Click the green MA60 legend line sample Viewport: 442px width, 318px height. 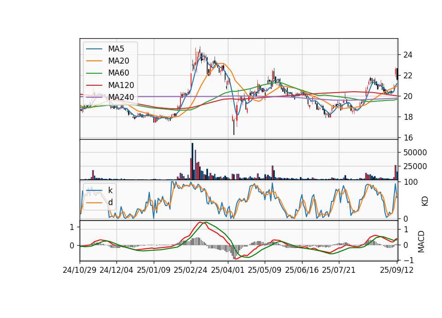click(x=94, y=73)
